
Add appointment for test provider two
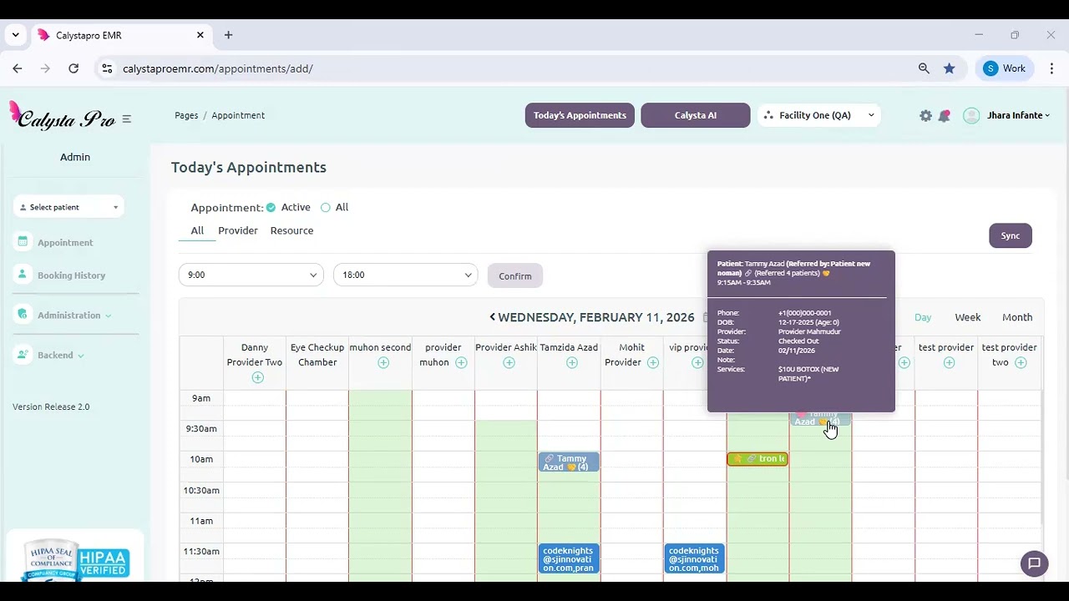coord(1021,362)
